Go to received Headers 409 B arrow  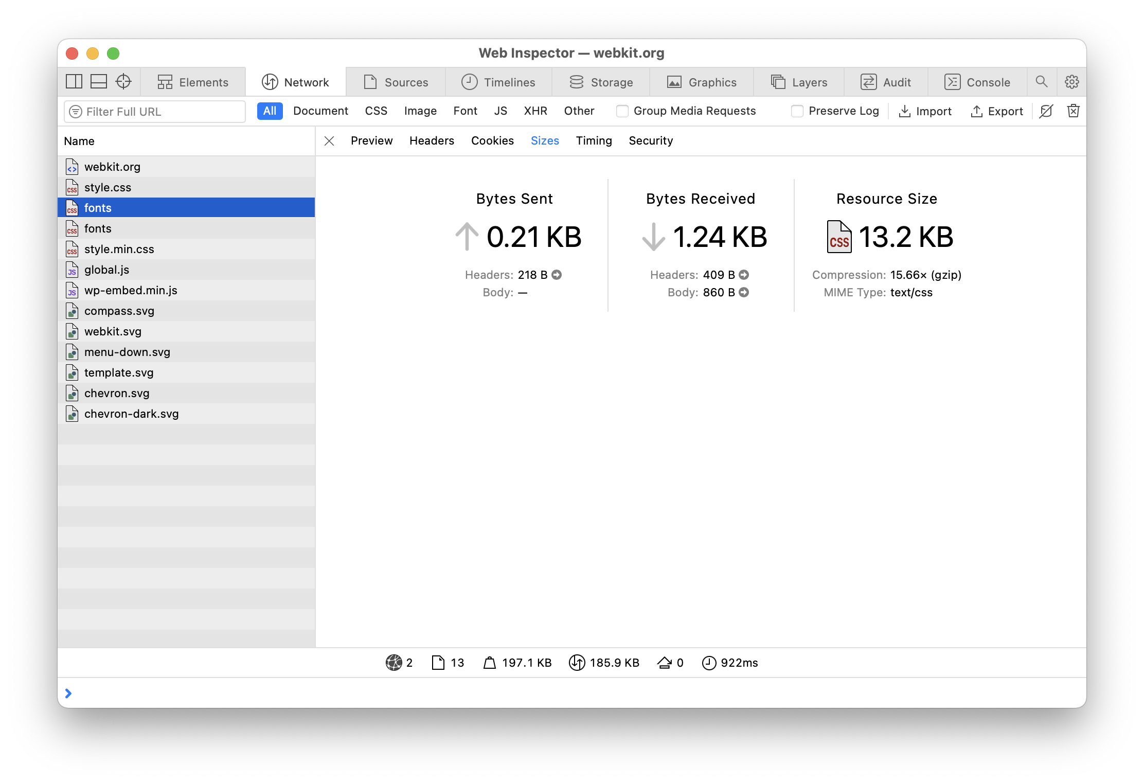(744, 275)
